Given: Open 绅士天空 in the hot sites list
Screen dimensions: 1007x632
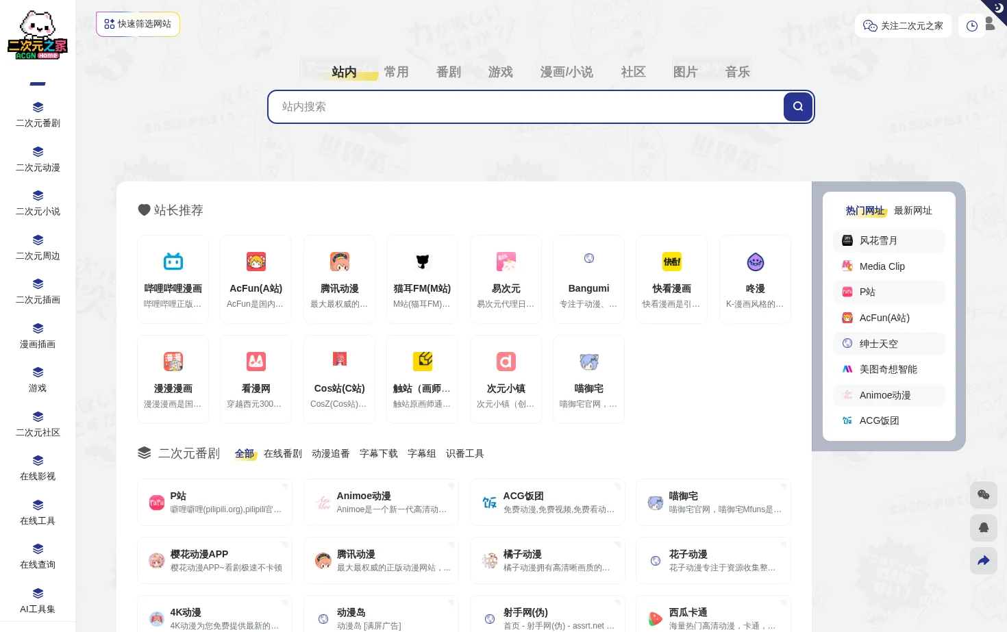Looking at the screenshot, I should coord(889,344).
